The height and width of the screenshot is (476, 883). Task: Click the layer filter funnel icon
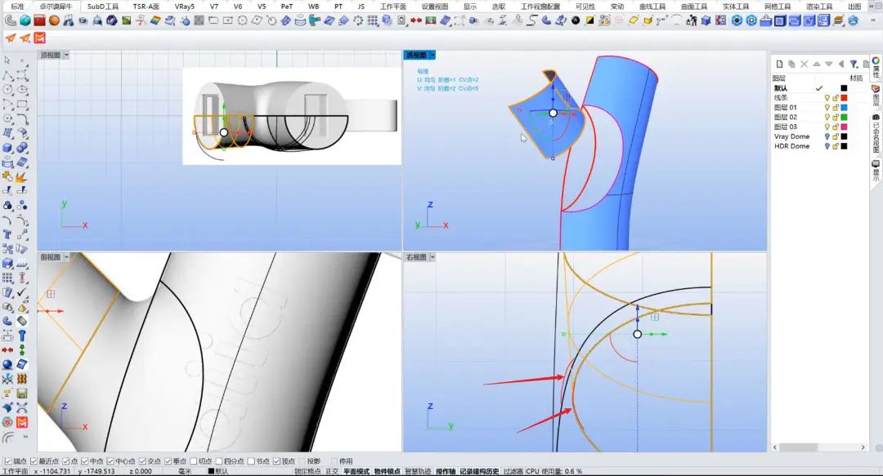[853, 64]
